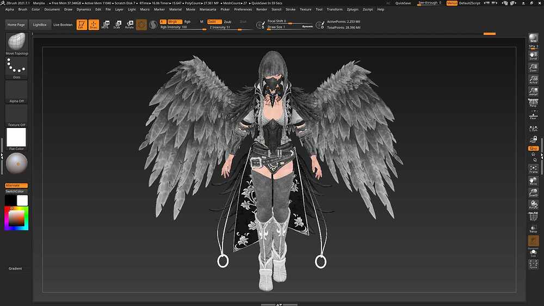Select the black secondary color swatch
The image size is (544, 306).
[x=10, y=200]
